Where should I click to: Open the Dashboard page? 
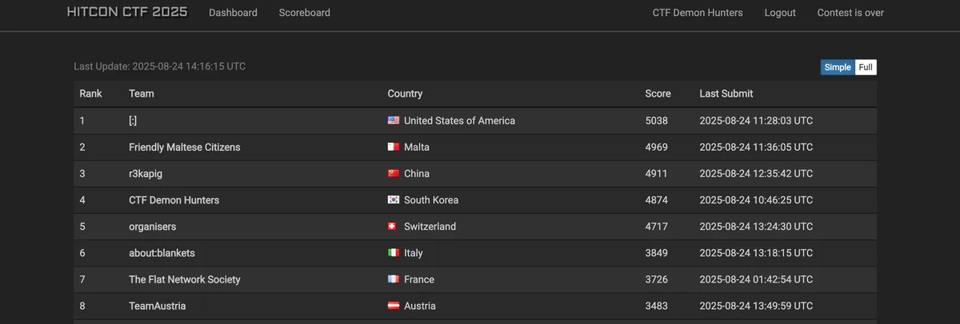(x=233, y=12)
